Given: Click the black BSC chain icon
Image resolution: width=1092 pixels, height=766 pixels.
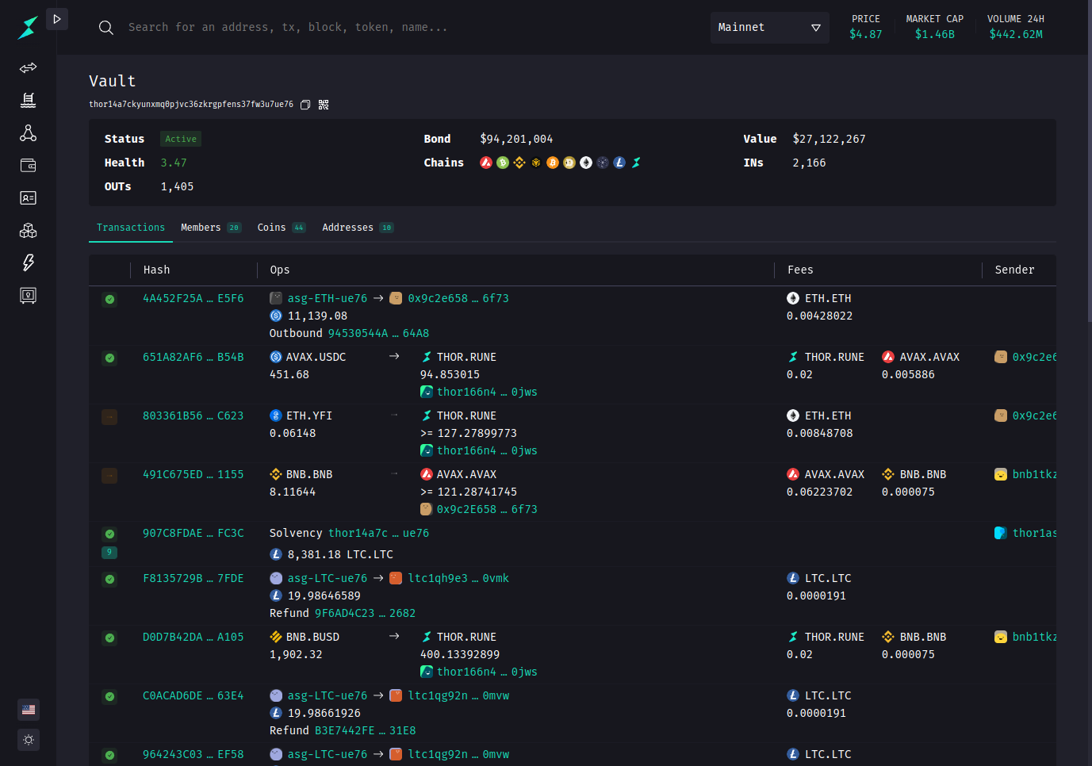Looking at the screenshot, I should [536, 163].
